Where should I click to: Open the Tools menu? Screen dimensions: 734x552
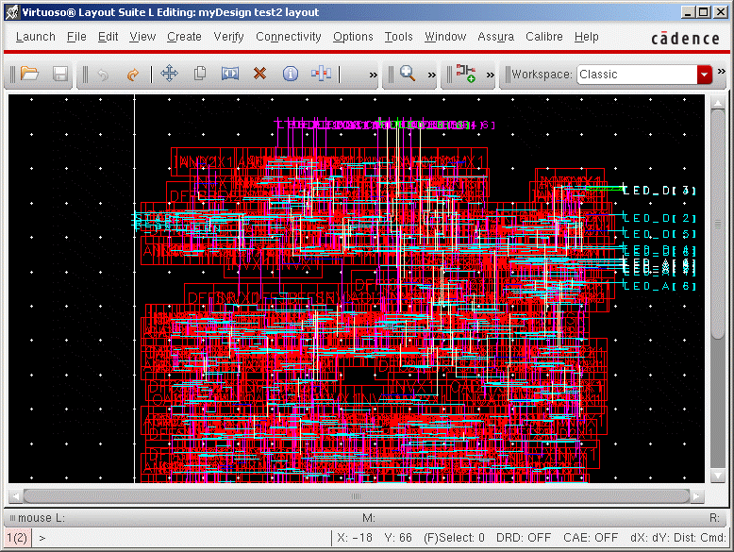pyautogui.click(x=398, y=37)
